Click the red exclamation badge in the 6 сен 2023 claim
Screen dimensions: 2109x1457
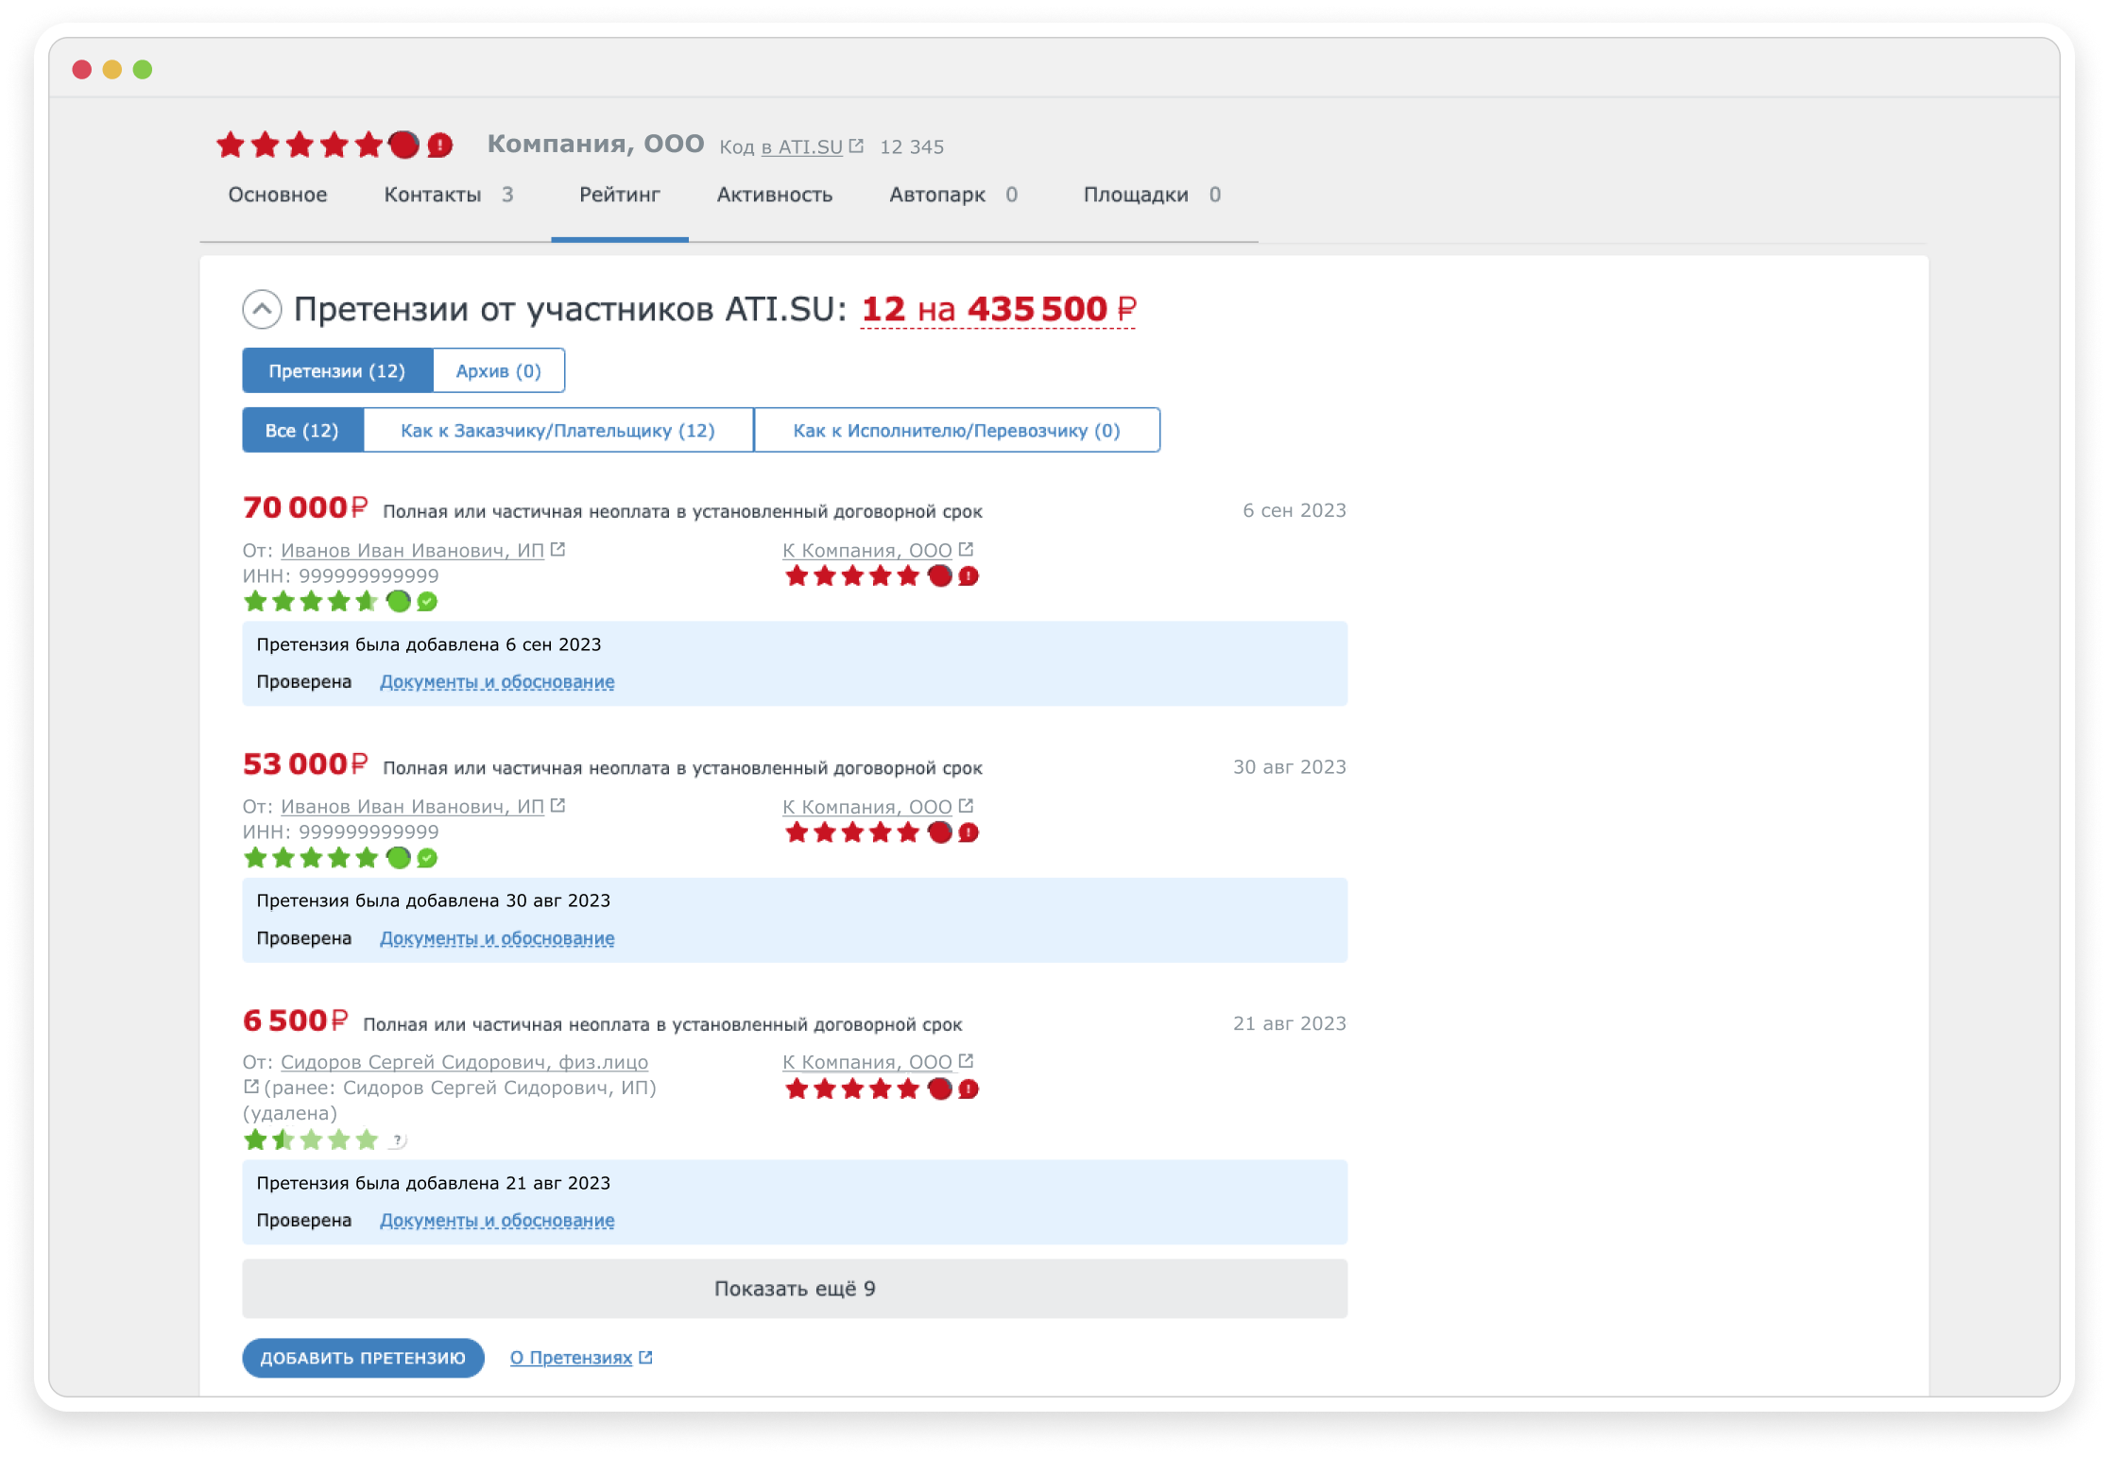969,575
